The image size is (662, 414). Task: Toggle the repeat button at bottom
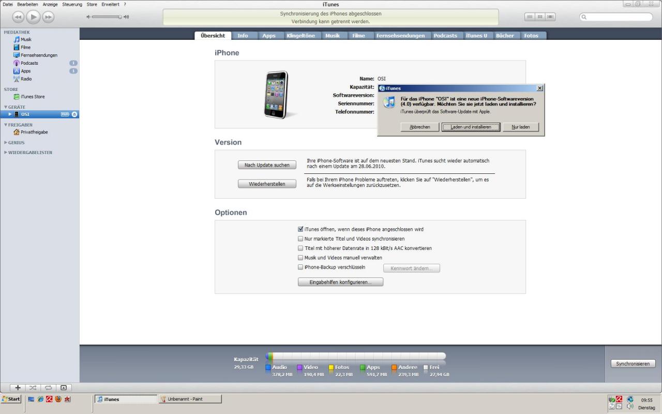[x=48, y=387]
